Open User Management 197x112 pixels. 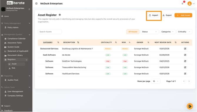[x=14, y=91]
